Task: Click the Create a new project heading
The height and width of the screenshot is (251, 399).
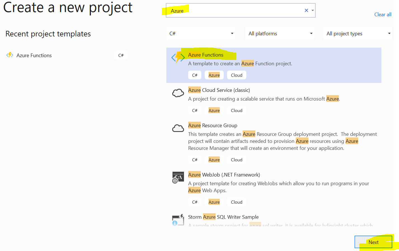Action: (68, 8)
